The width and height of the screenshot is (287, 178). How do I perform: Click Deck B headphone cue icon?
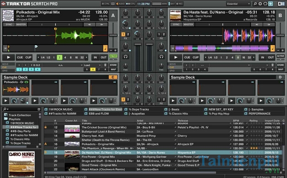161,57
